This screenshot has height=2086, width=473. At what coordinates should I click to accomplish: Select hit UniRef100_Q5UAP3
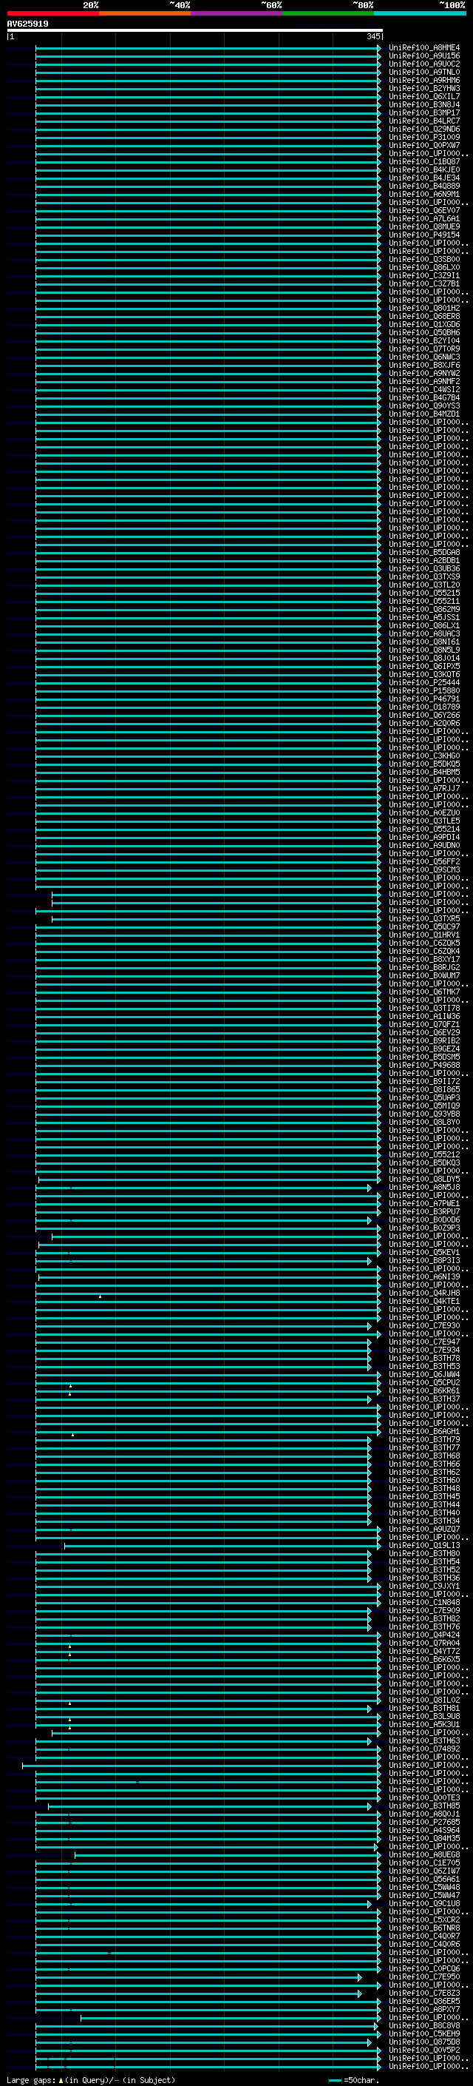tap(424, 1097)
